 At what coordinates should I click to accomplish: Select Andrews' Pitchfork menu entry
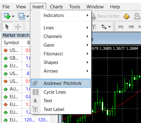click(61, 83)
